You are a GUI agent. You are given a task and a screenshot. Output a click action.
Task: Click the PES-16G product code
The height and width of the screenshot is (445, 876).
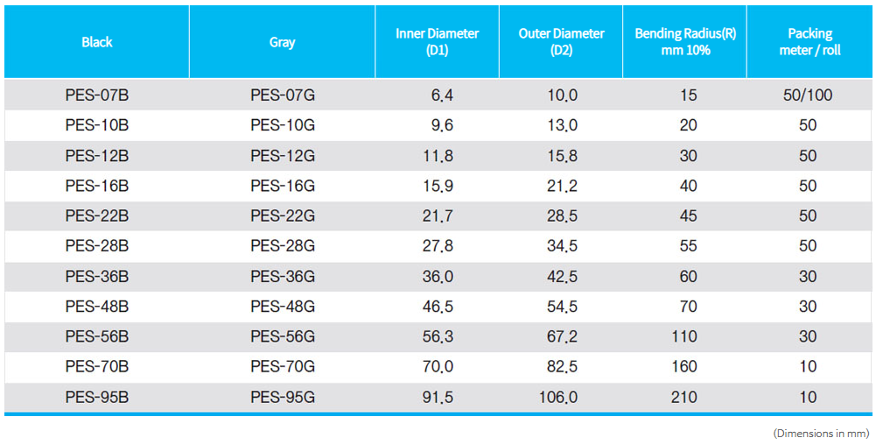click(282, 186)
